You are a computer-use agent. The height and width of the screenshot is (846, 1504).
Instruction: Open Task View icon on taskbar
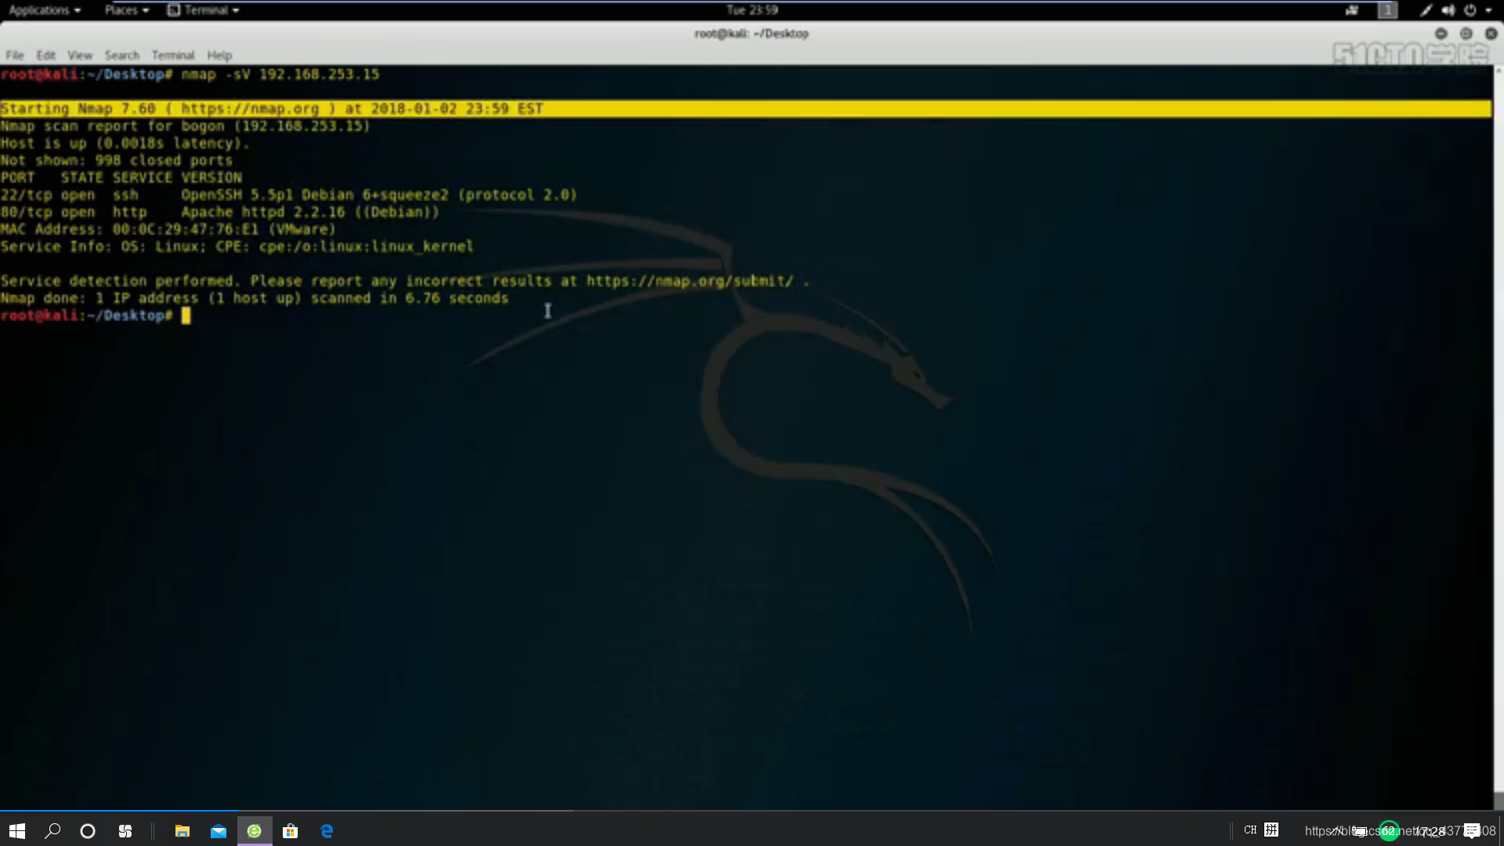[125, 831]
